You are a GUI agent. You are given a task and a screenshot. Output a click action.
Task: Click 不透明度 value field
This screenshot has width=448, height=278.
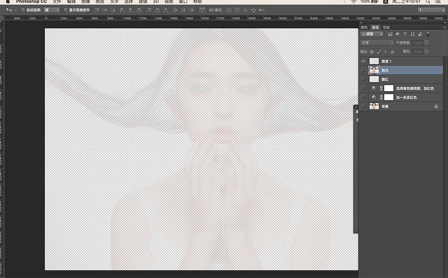418,43
